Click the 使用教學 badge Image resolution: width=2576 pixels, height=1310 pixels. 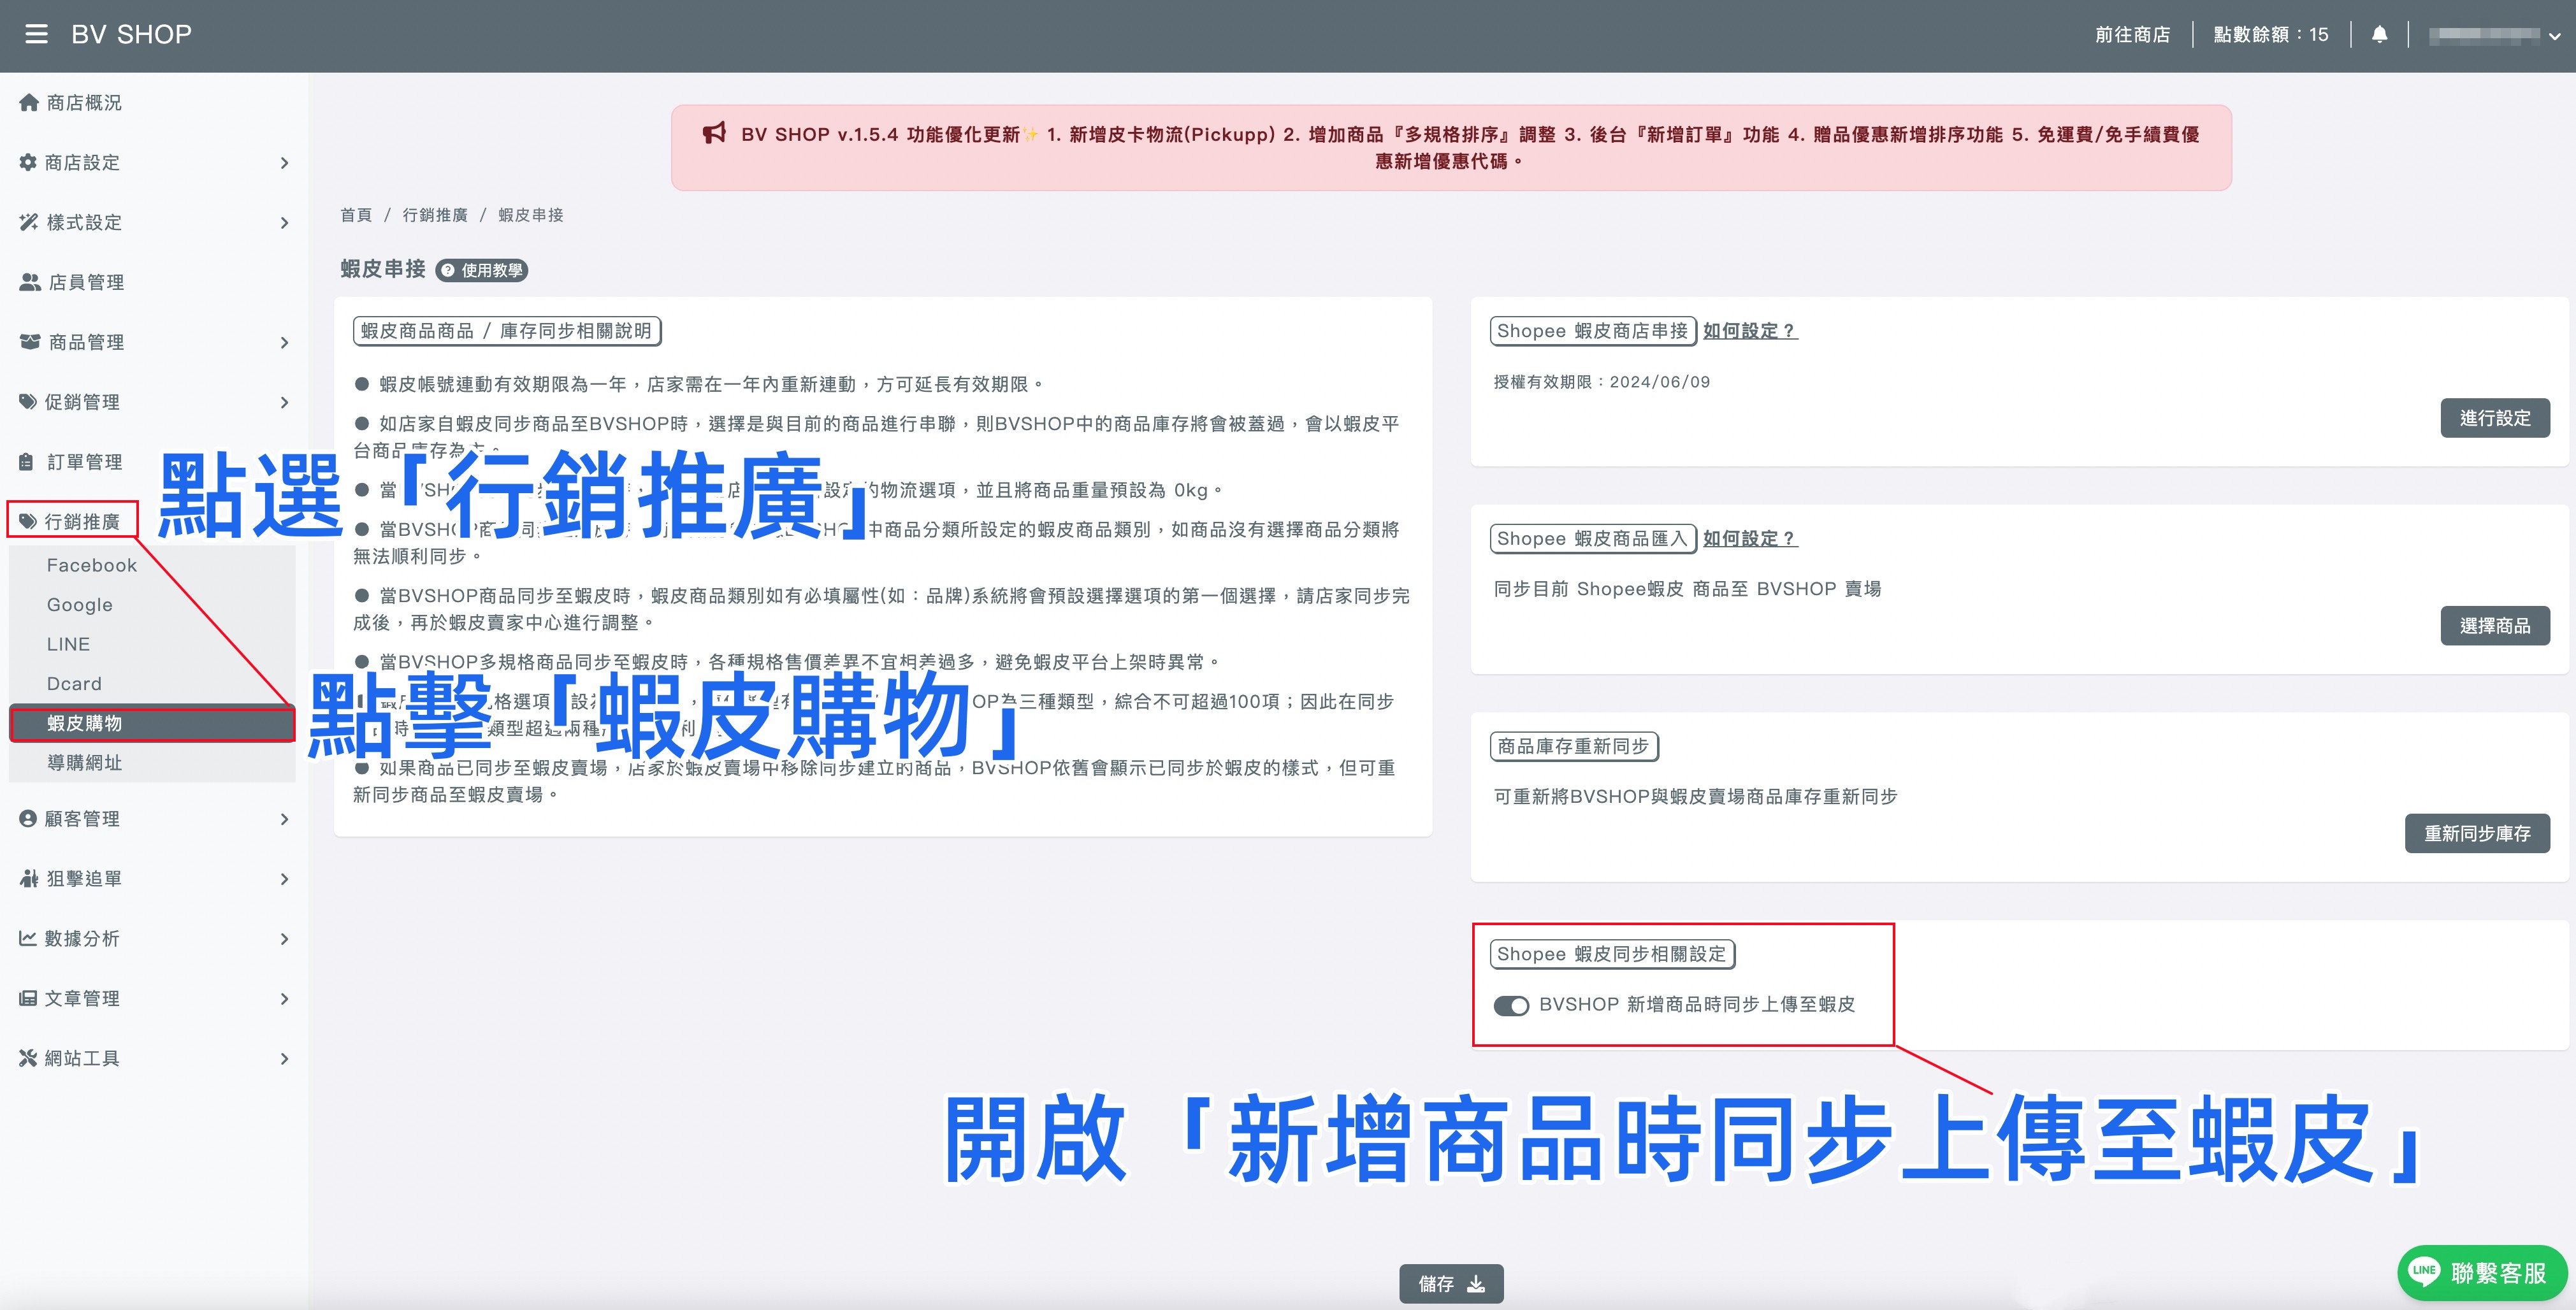[x=482, y=270]
